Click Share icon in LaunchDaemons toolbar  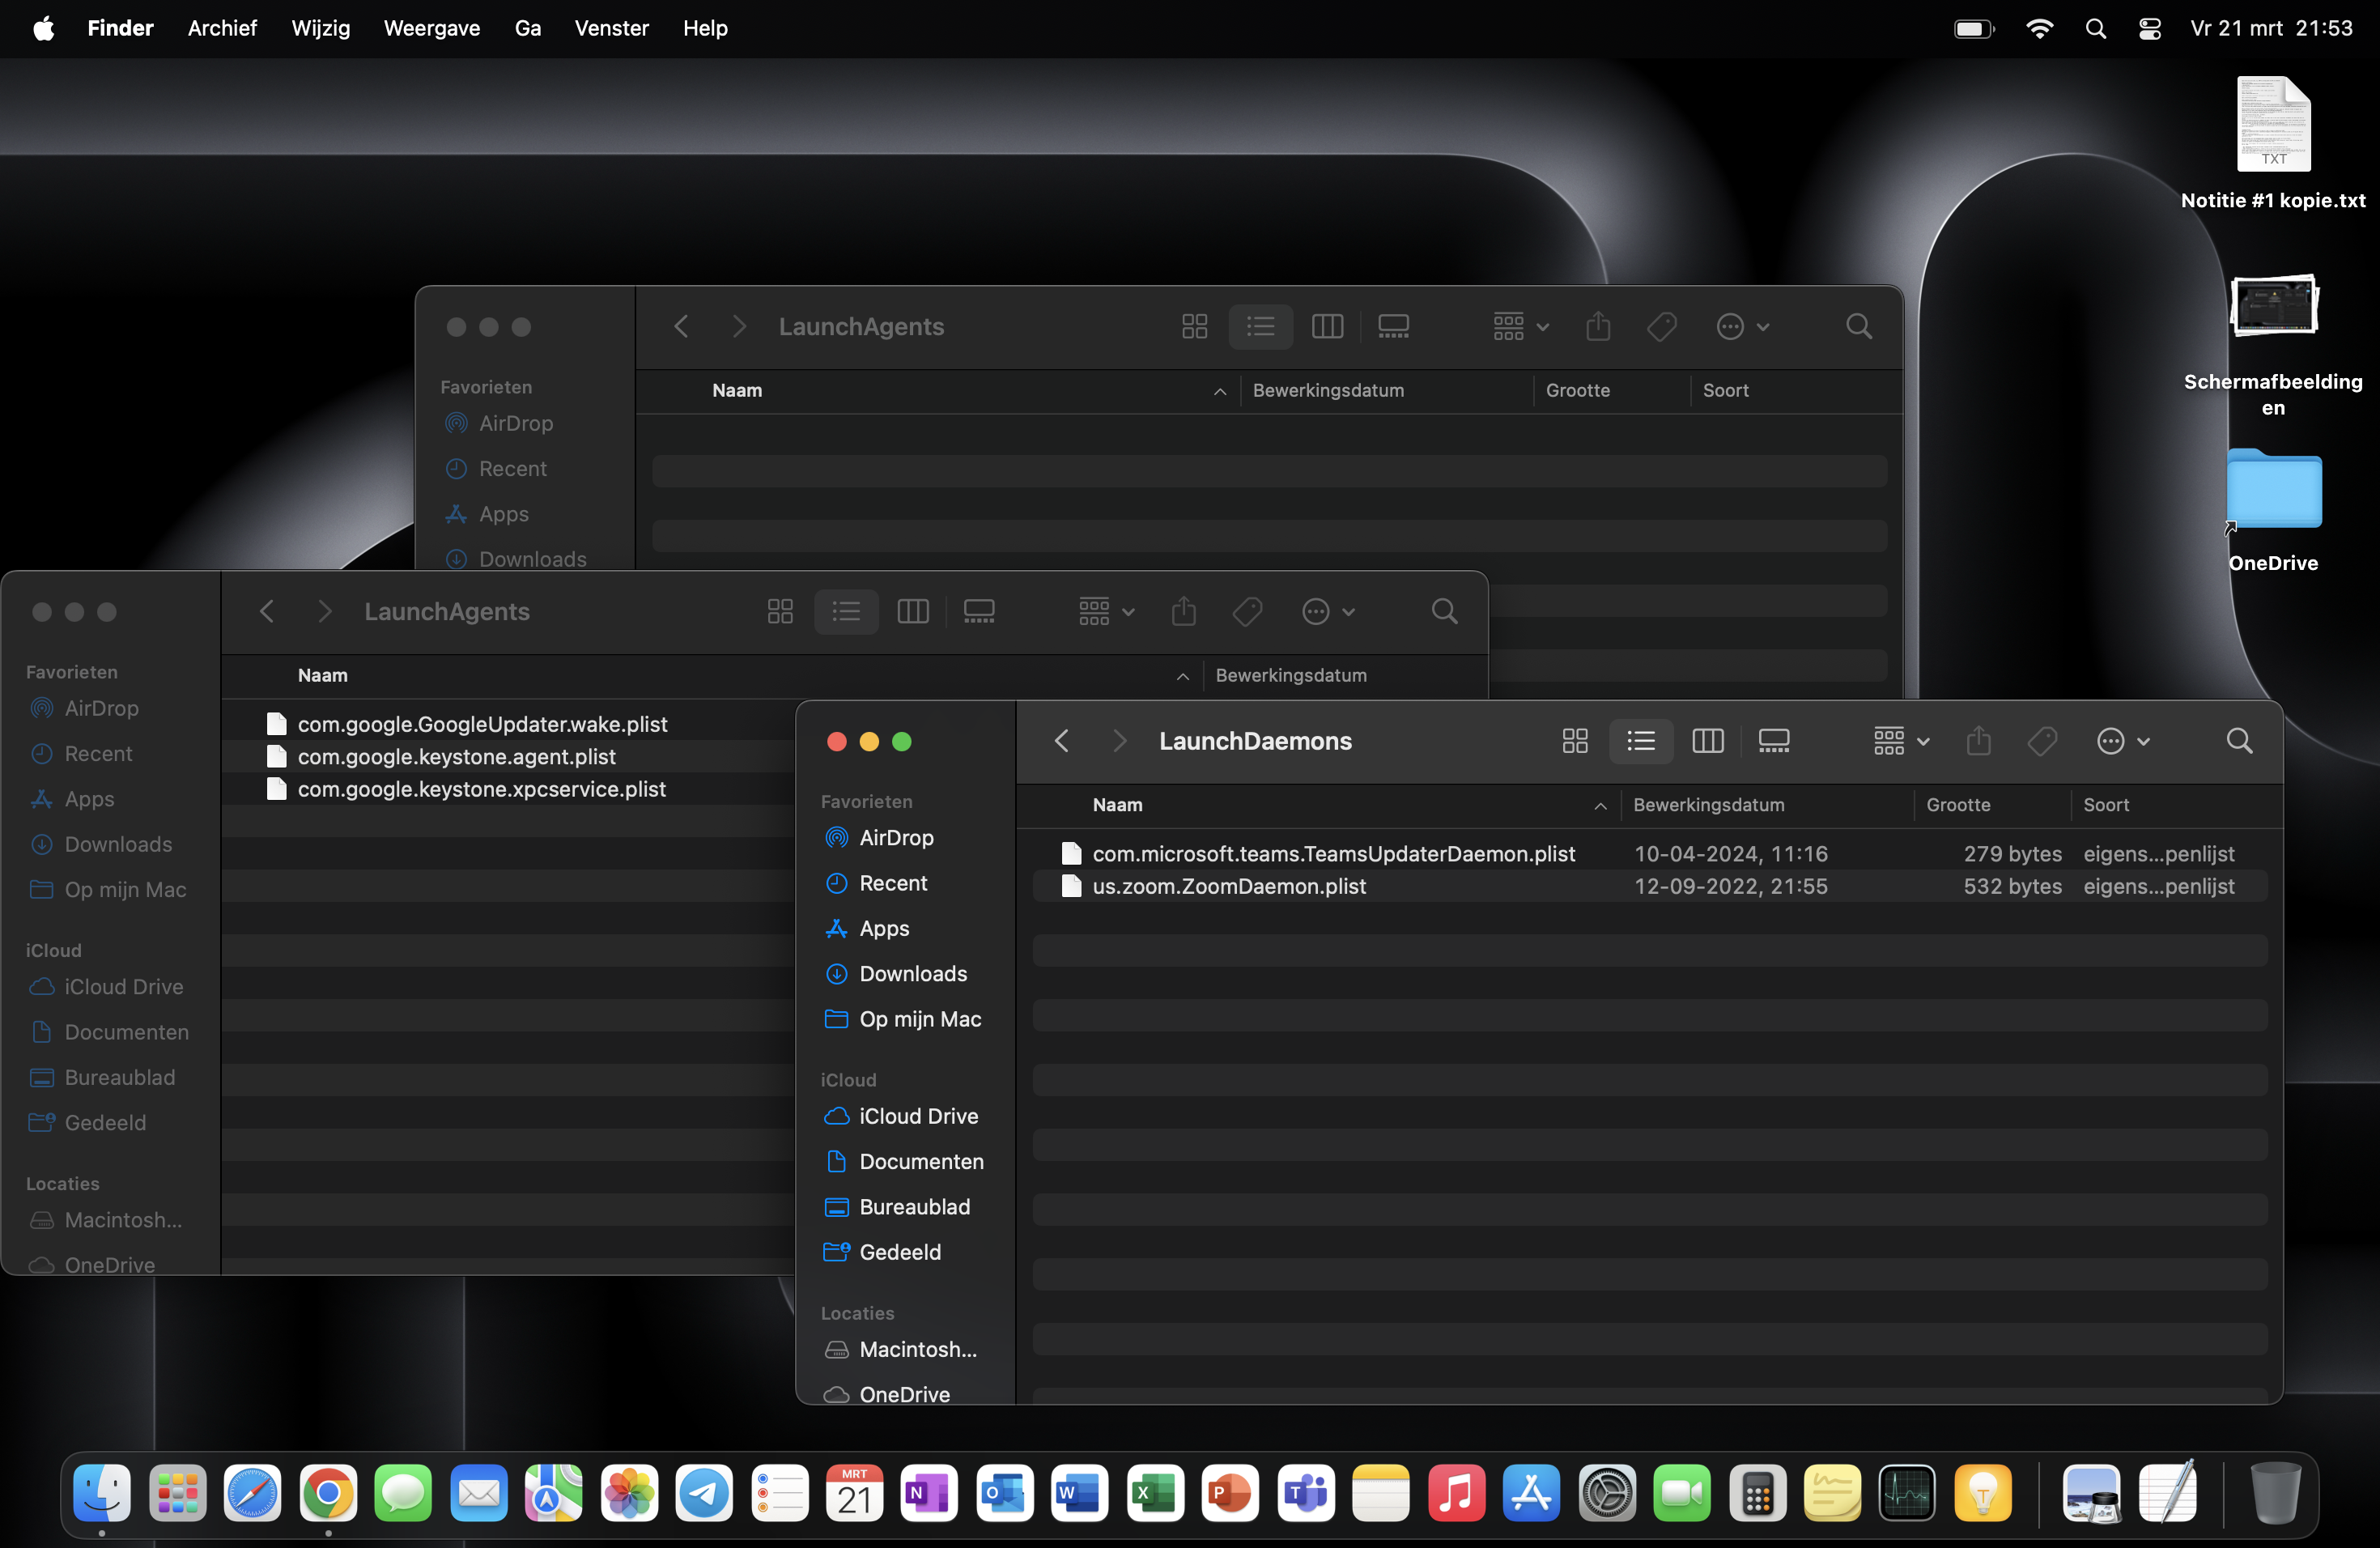pyautogui.click(x=1978, y=741)
